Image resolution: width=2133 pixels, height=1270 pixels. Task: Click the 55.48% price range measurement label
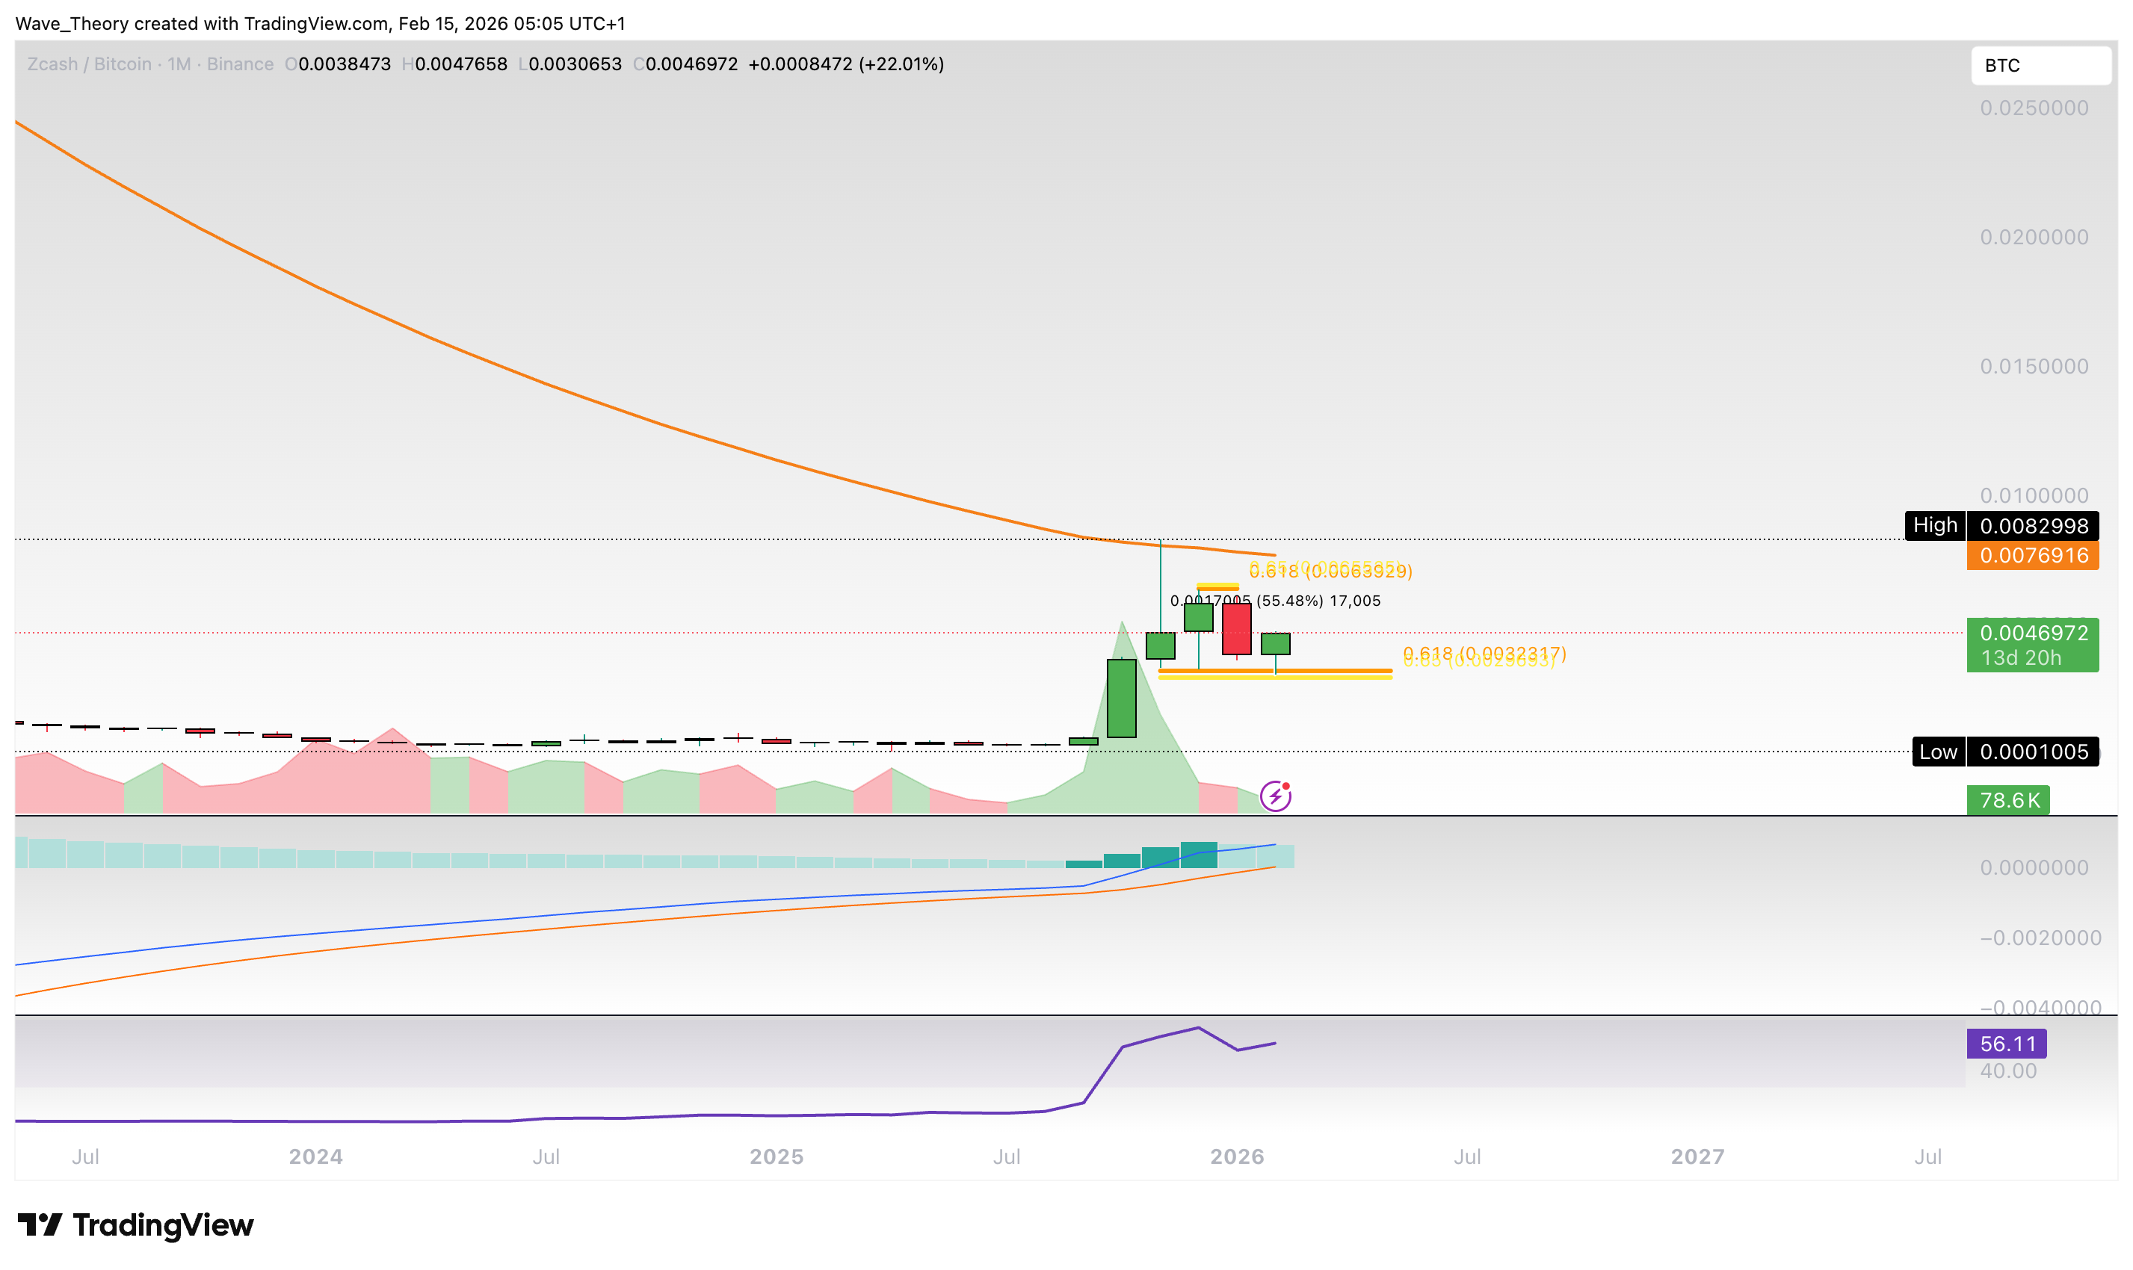tap(1290, 601)
